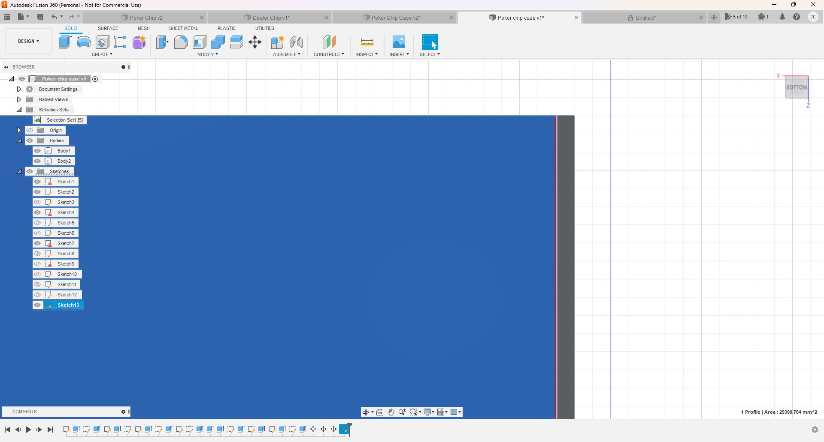Switch to the MESH tab
Image resolution: width=824 pixels, height=442 pixels.
[x=144, y=28]
